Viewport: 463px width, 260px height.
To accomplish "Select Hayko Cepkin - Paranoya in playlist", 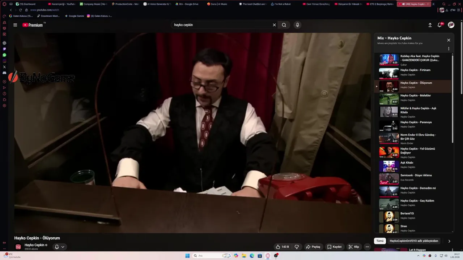I will coord(412,125).
